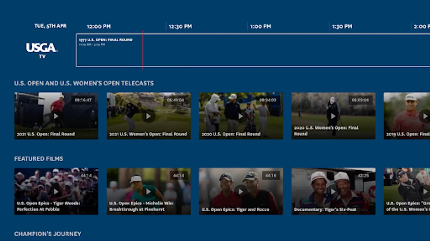Select the Featured Films section heading
430x241 pixels.
pos(39,159)
